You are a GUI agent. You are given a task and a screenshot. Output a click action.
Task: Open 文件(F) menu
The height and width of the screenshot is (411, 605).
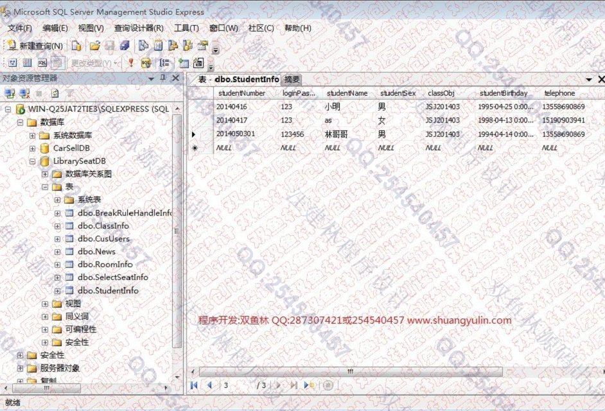(20, 28)
